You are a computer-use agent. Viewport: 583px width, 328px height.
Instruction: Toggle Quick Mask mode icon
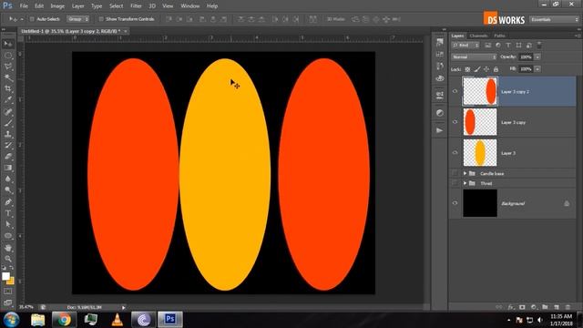(8, 292)
